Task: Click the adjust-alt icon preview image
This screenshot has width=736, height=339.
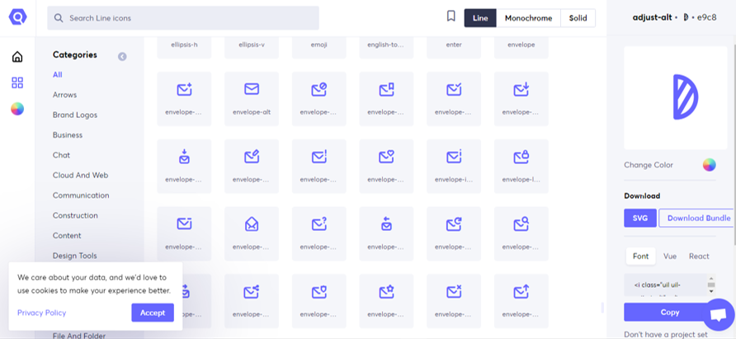Action: 676,97
